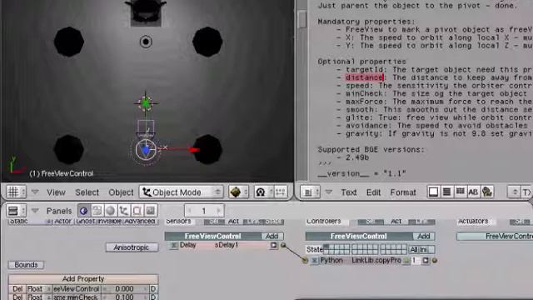Viewport: 533px width, 300px height.
Task: Remove the Python controller with X icon
Action: 315,261
